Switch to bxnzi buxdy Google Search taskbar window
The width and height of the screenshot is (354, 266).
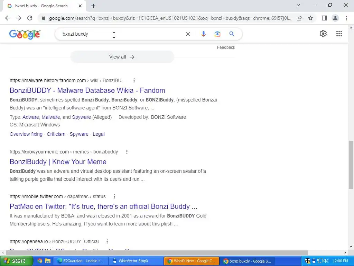point(247,261)
